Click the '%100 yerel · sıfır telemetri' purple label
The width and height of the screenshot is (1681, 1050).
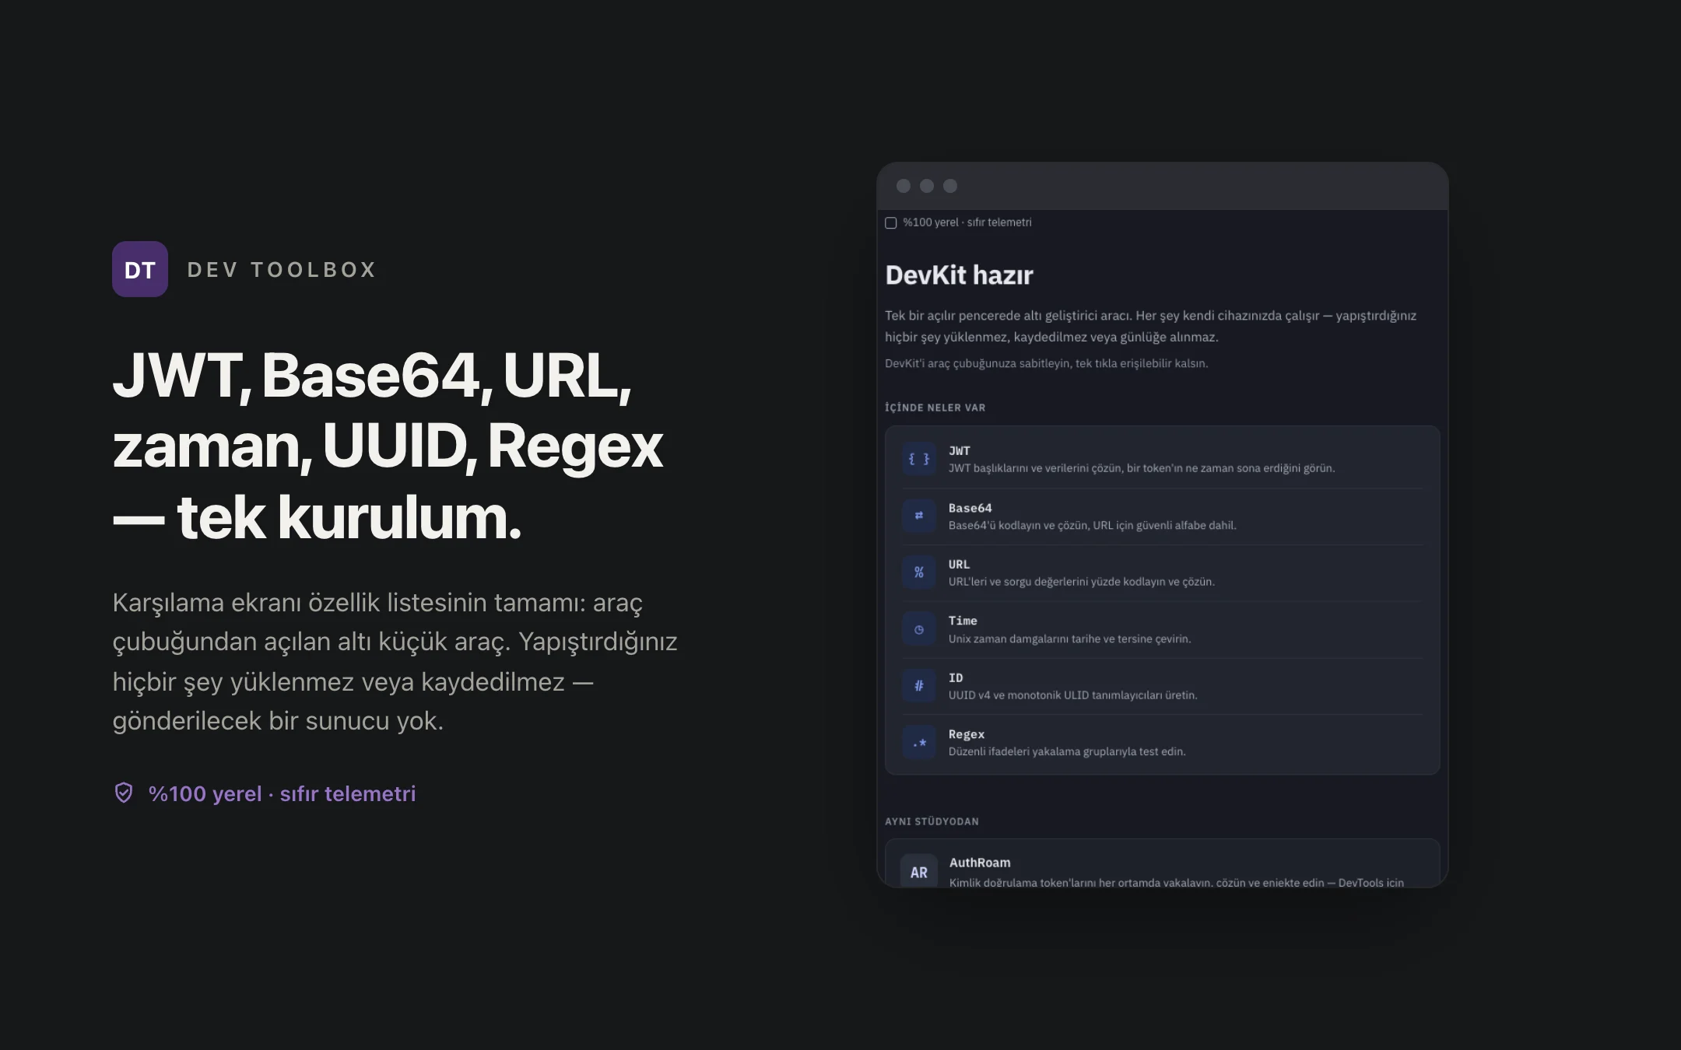283,793
